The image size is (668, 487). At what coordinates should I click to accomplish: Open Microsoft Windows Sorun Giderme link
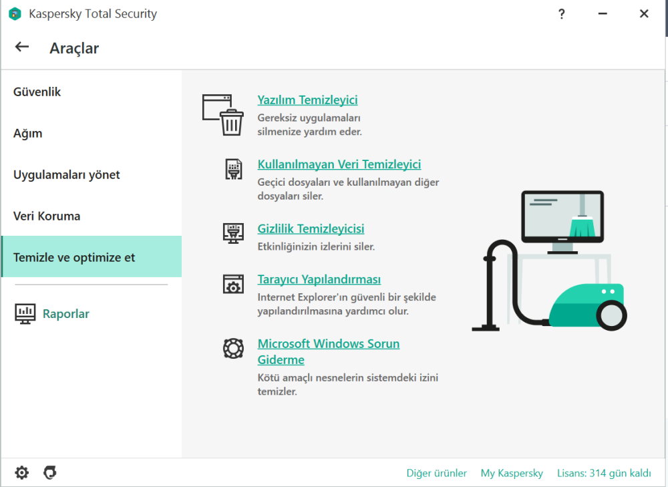329,351
